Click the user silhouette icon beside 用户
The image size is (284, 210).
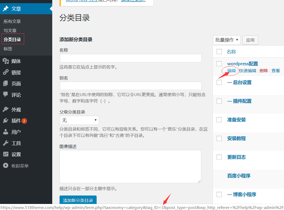click(x=6, y=132)
